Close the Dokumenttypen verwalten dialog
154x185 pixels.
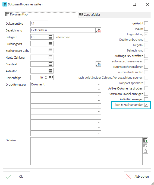click(x=147, y=4)
